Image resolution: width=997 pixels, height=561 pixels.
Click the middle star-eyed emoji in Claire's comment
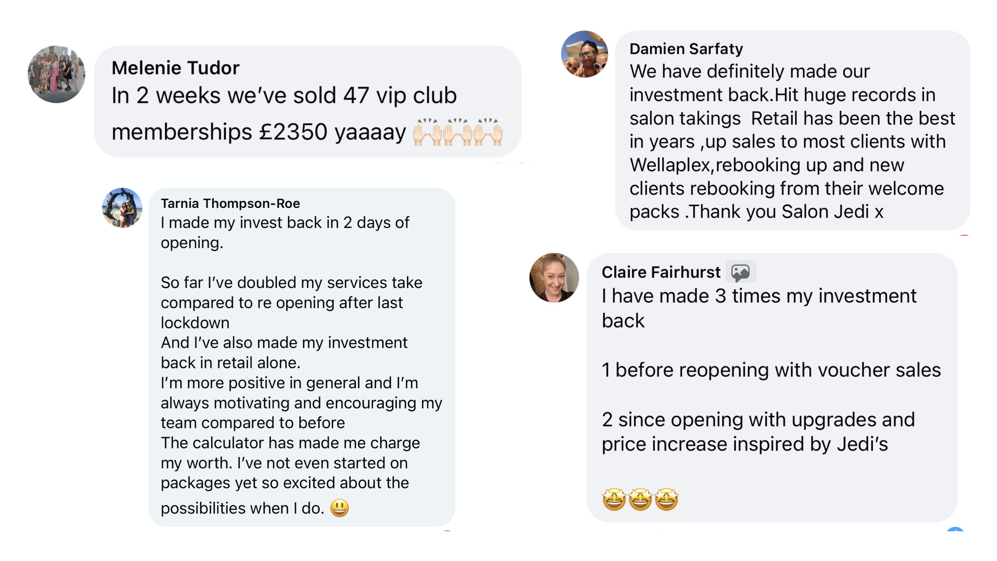640,499
